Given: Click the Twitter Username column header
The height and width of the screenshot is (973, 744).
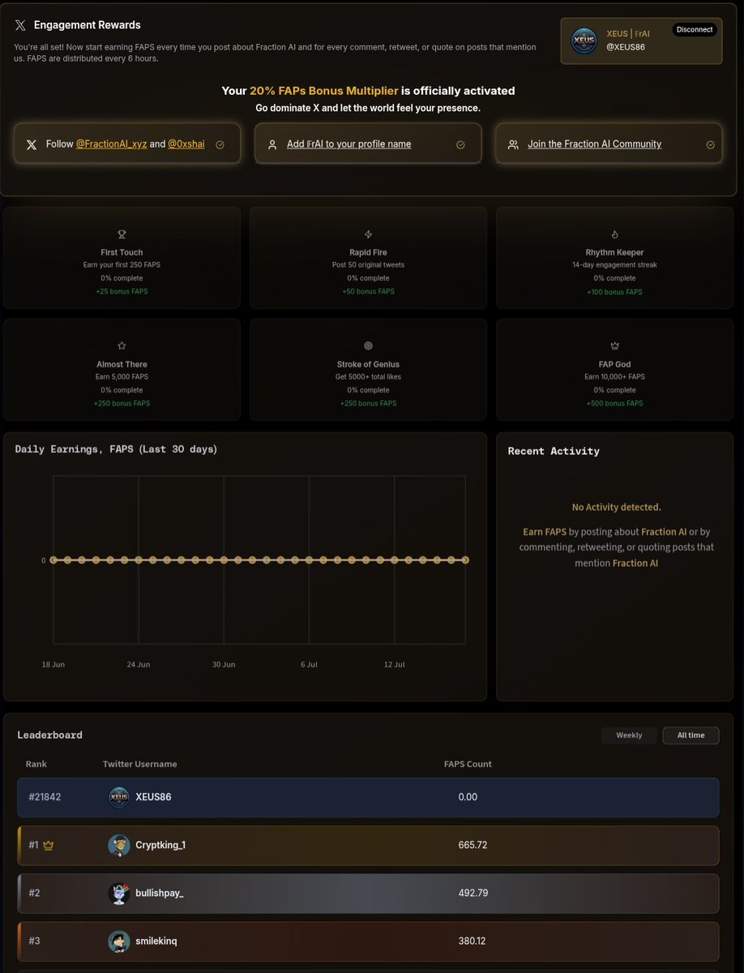Looking at the screenshot, I should pyautogui.click(x=140, y=764).
